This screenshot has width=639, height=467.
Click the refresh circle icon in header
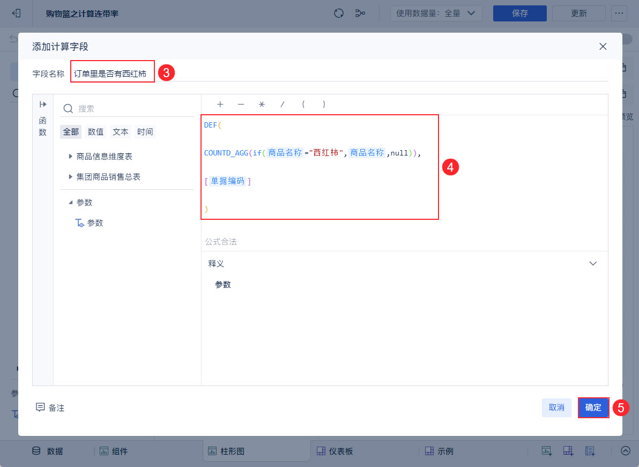click(x=339, y=13)
